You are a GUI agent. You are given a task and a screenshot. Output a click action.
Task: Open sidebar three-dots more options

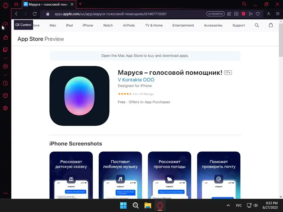pyautogui.click(x=6, y=193)
